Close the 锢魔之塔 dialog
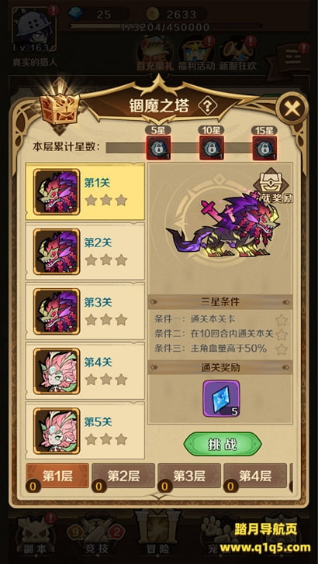 pyautogui.click(x=292, y=108)
